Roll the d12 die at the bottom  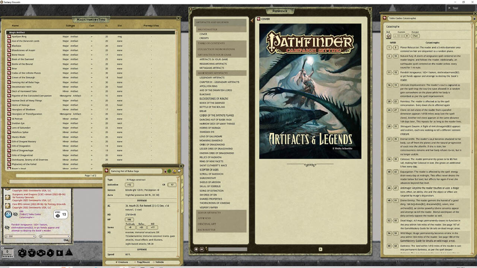click(31, 253)
